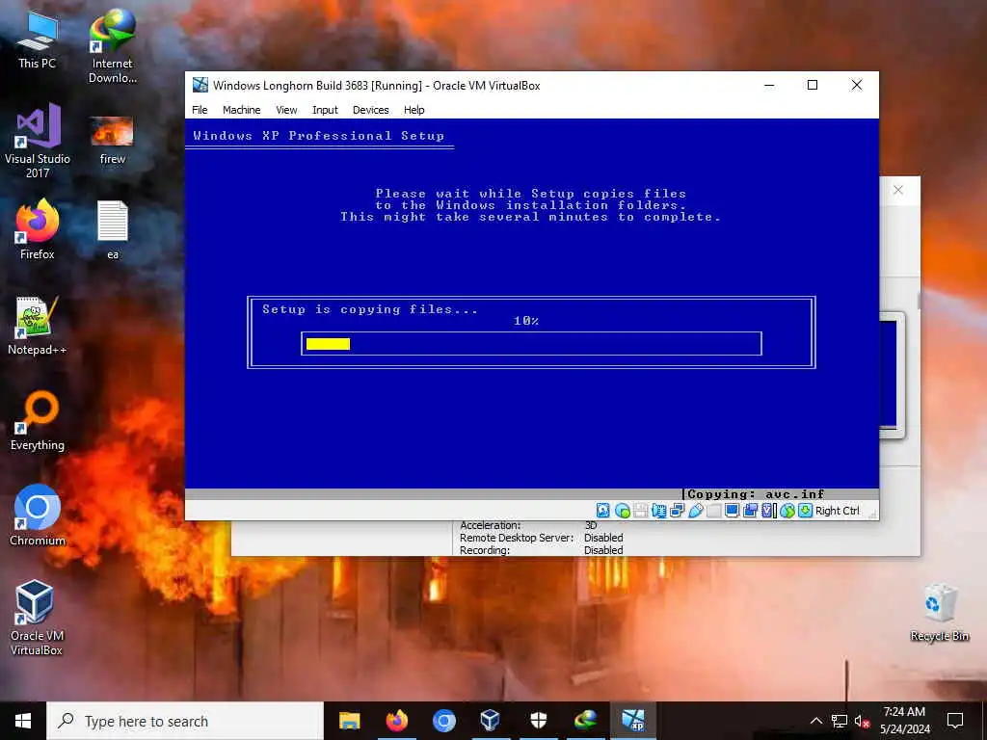This screenshot has width=987, height=740.
Task: Open the notification action center
Action: pos(955,721)
